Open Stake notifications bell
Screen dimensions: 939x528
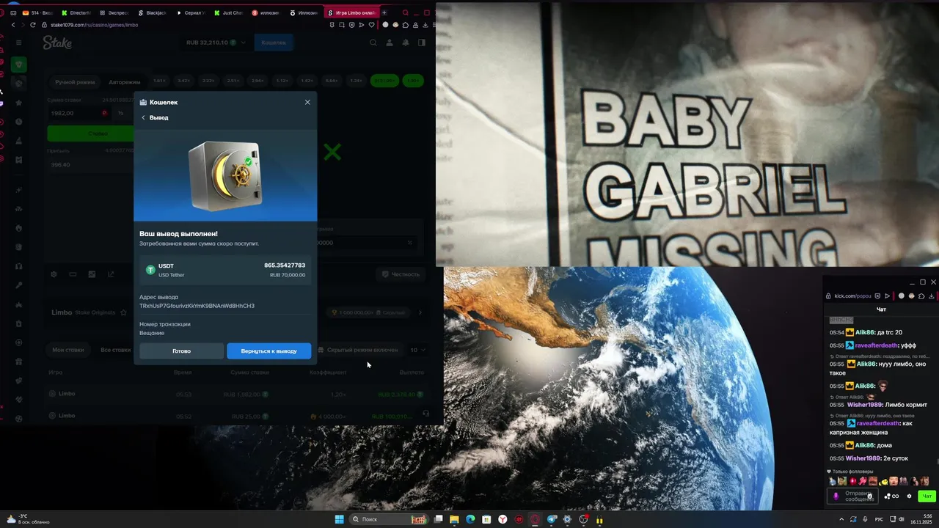[x=406, y=43]
